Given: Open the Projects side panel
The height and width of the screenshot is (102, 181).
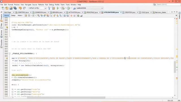Looking at the screenshot, I should pos(1,18).
